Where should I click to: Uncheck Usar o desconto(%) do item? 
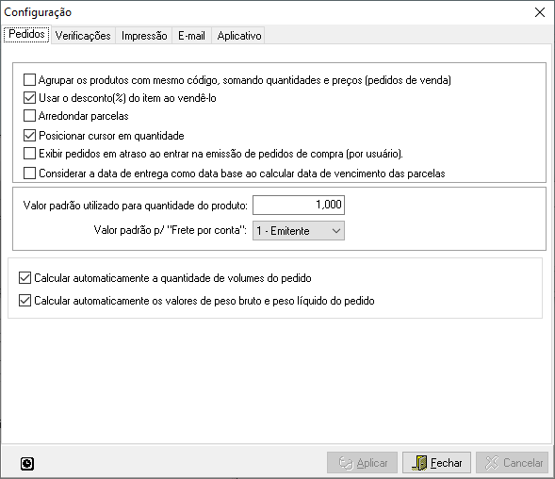pos(29,98)
